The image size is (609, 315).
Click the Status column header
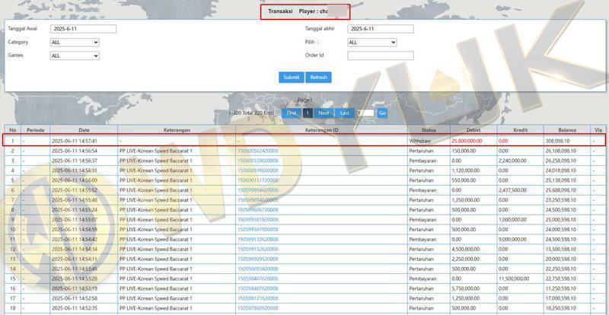pyautogui.click(x=429, y=130)
